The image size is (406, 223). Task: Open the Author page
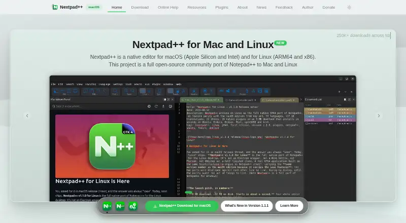[308, 7]
